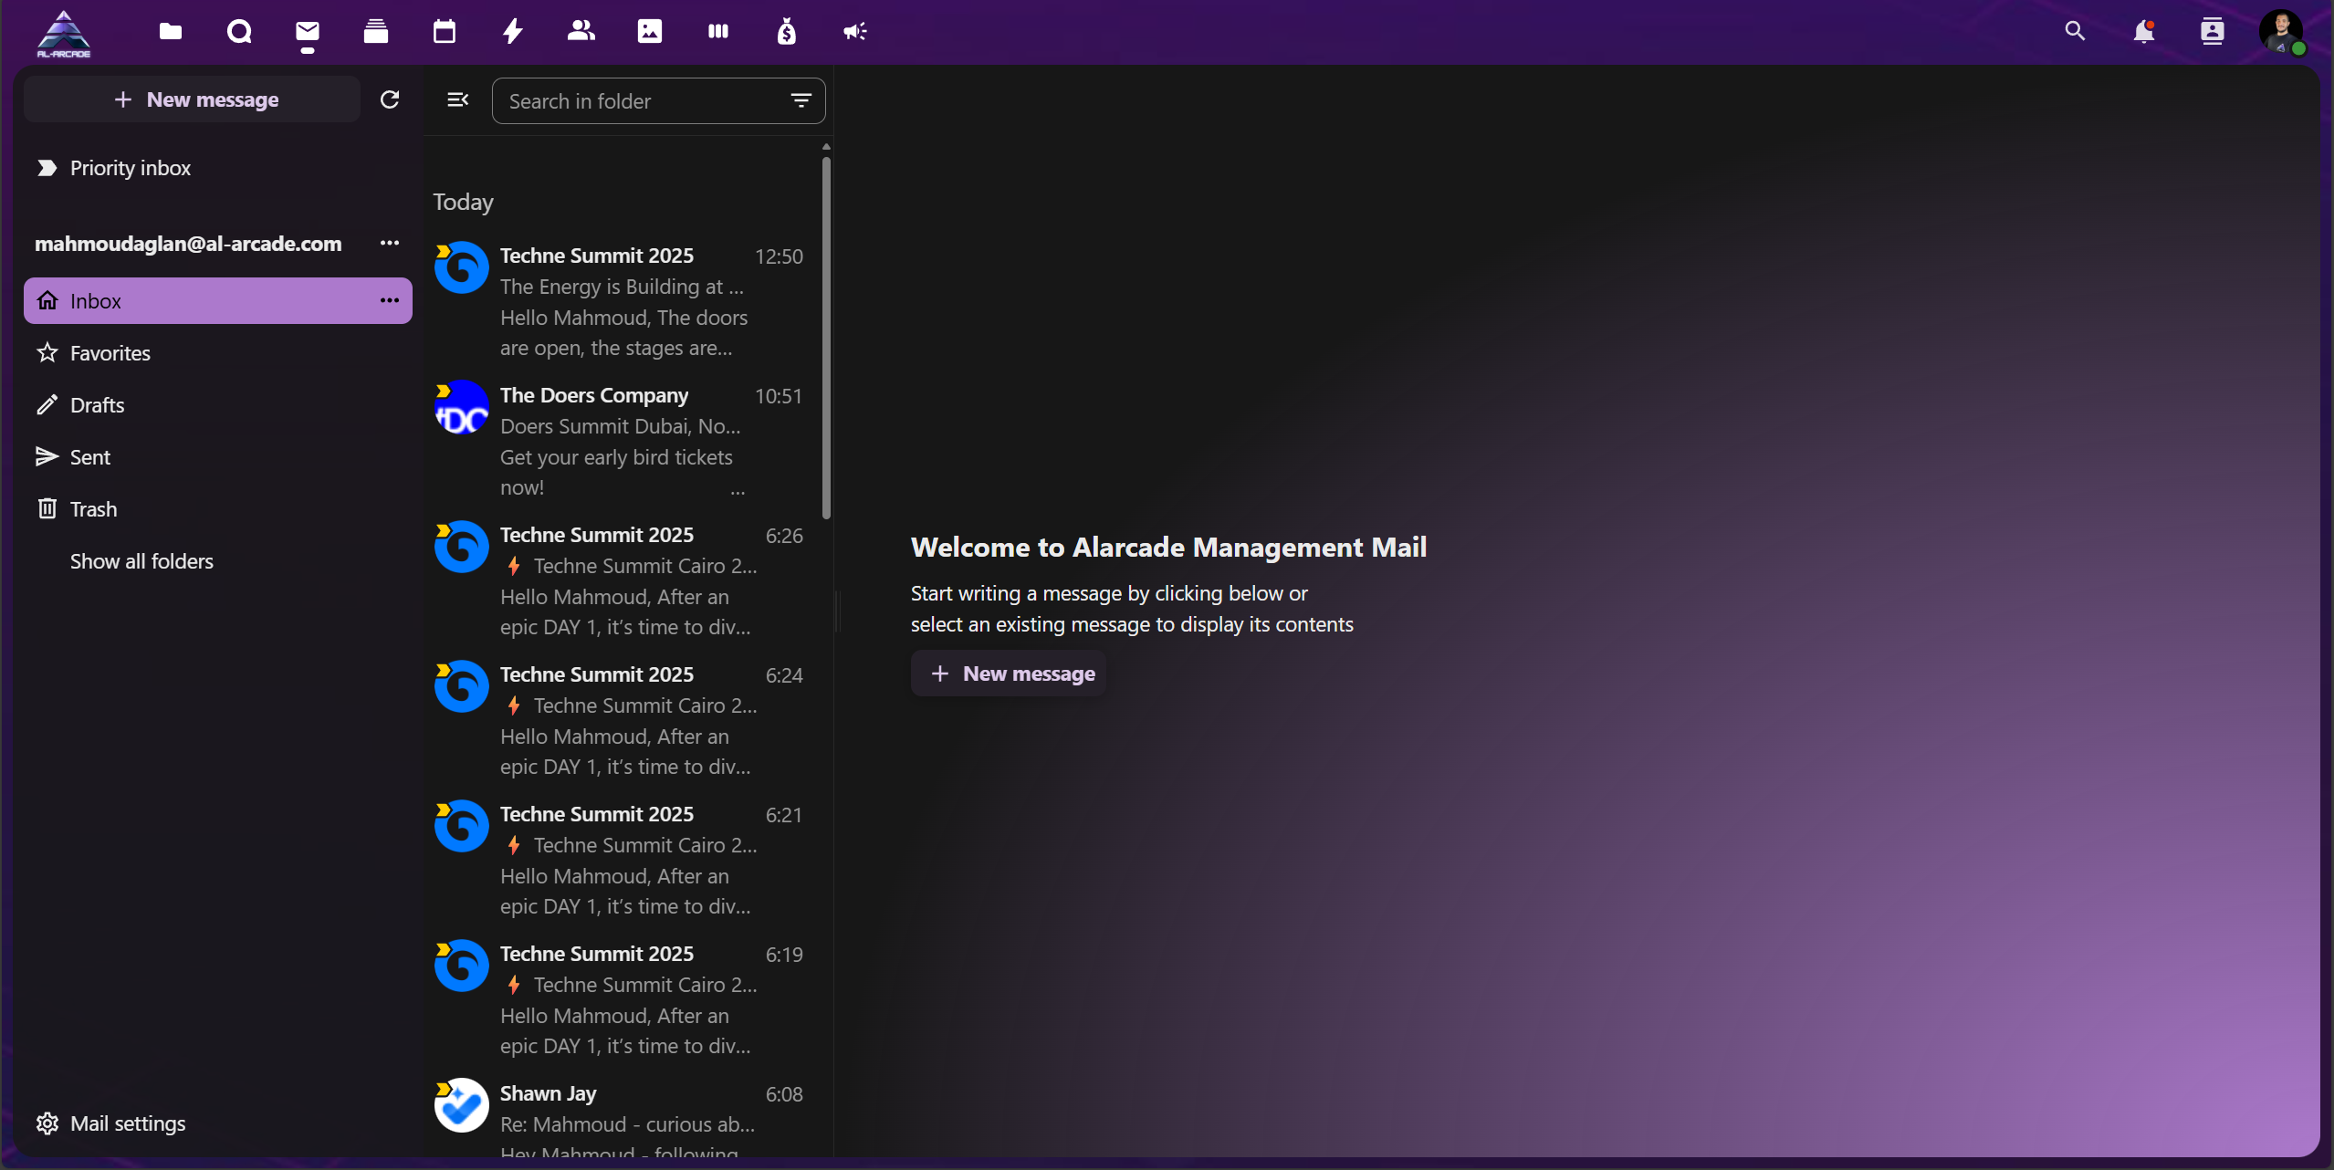Image resolution: width=2334 pixels, height=1170 pixels.
Task: Open the Contacts people icon
Action: click(581, 32)
